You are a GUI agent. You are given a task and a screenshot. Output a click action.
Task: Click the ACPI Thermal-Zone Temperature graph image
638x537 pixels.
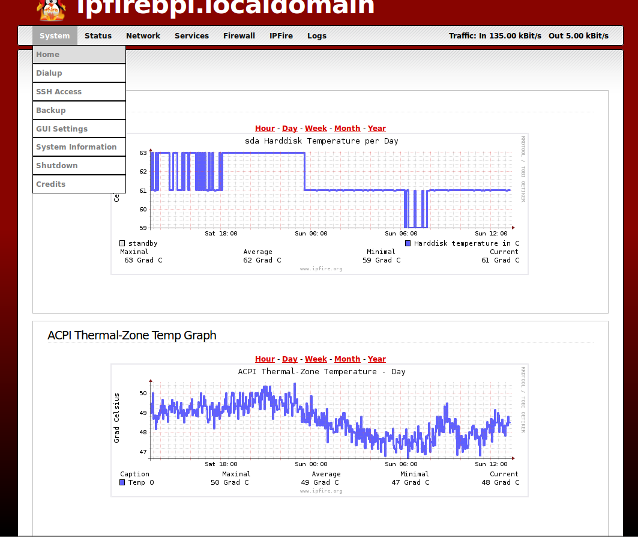point(319,430)
